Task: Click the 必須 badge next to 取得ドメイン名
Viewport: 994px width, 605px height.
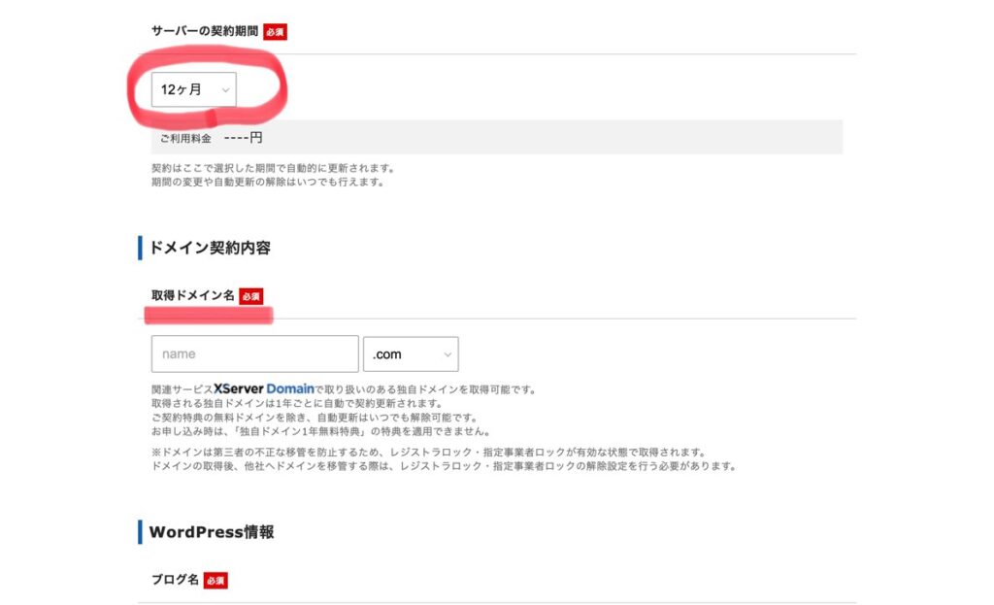Action: pyautogui.click(x=250, y=296)
